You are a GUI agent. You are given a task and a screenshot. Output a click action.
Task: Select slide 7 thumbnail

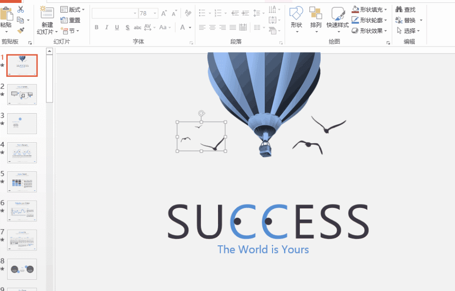coord(22,240)
